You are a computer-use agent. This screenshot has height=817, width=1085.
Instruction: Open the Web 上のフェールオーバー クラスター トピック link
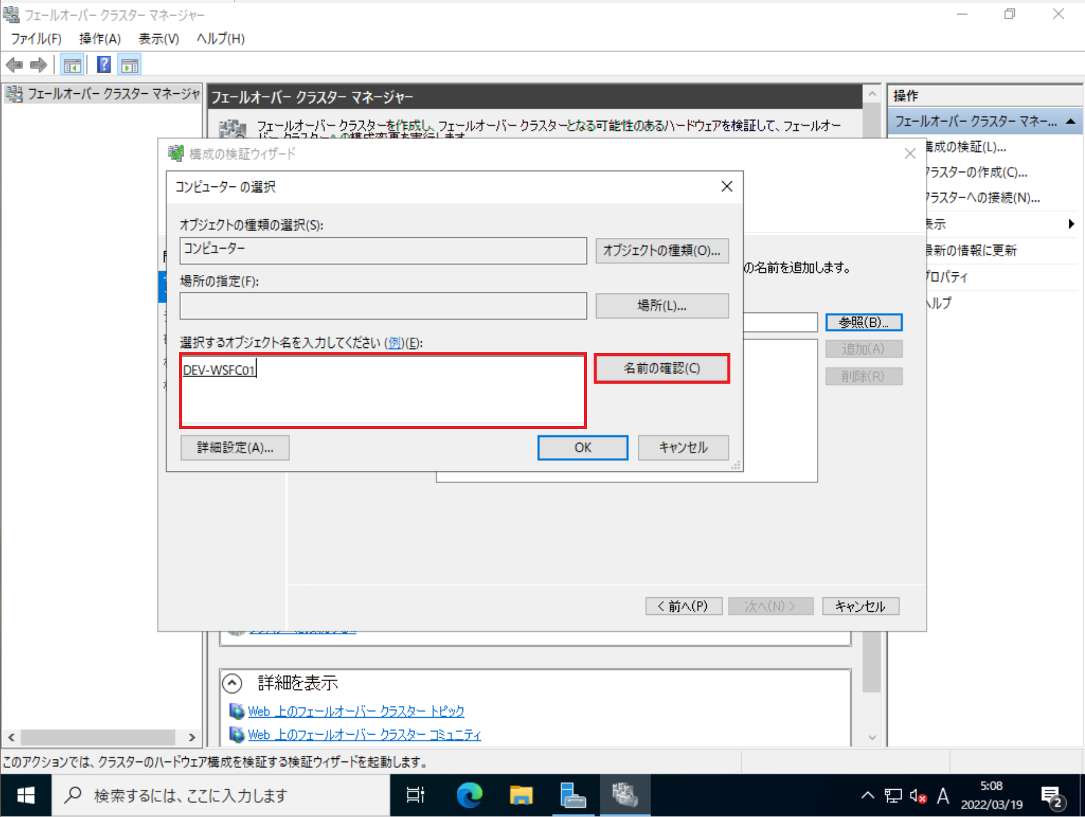pyautogui.click(x=356, y=710)
